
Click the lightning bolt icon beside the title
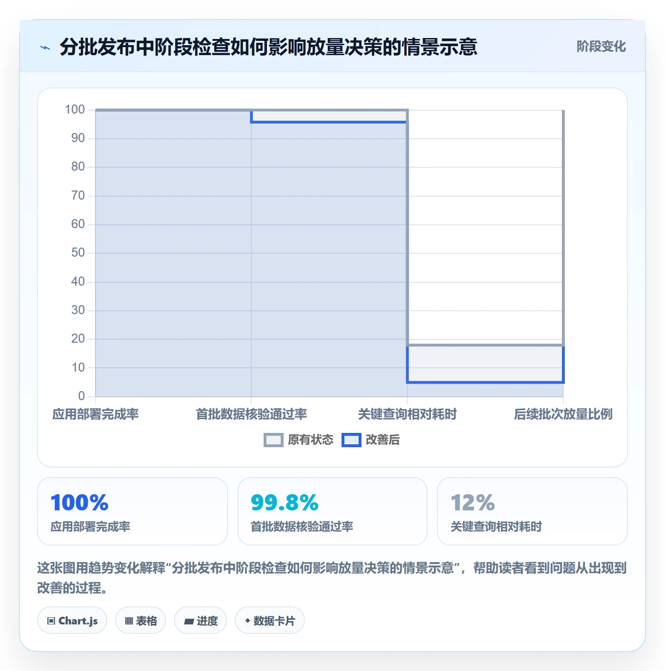point(45,48)
